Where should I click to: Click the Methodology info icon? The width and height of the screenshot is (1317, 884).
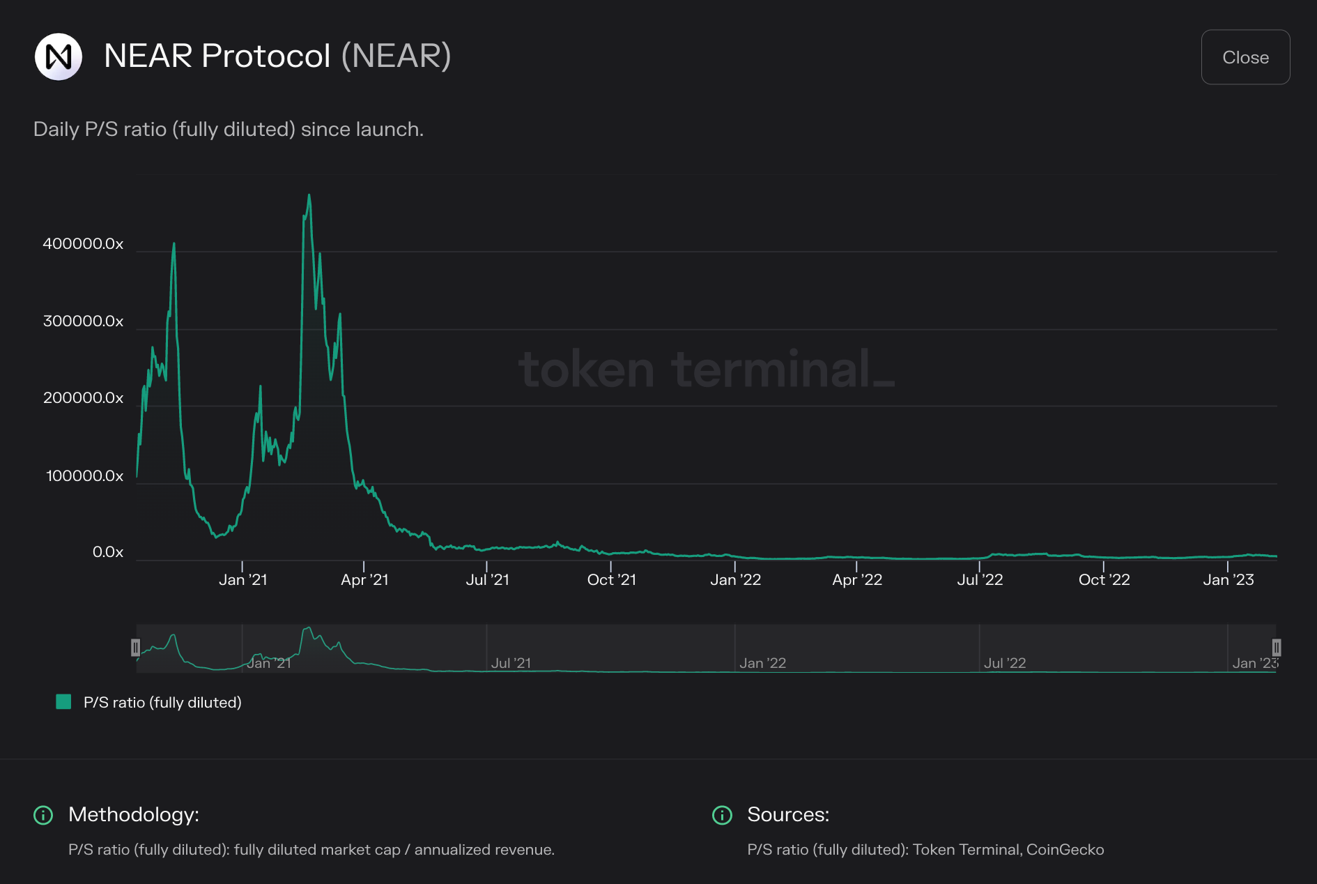point(43,814)
